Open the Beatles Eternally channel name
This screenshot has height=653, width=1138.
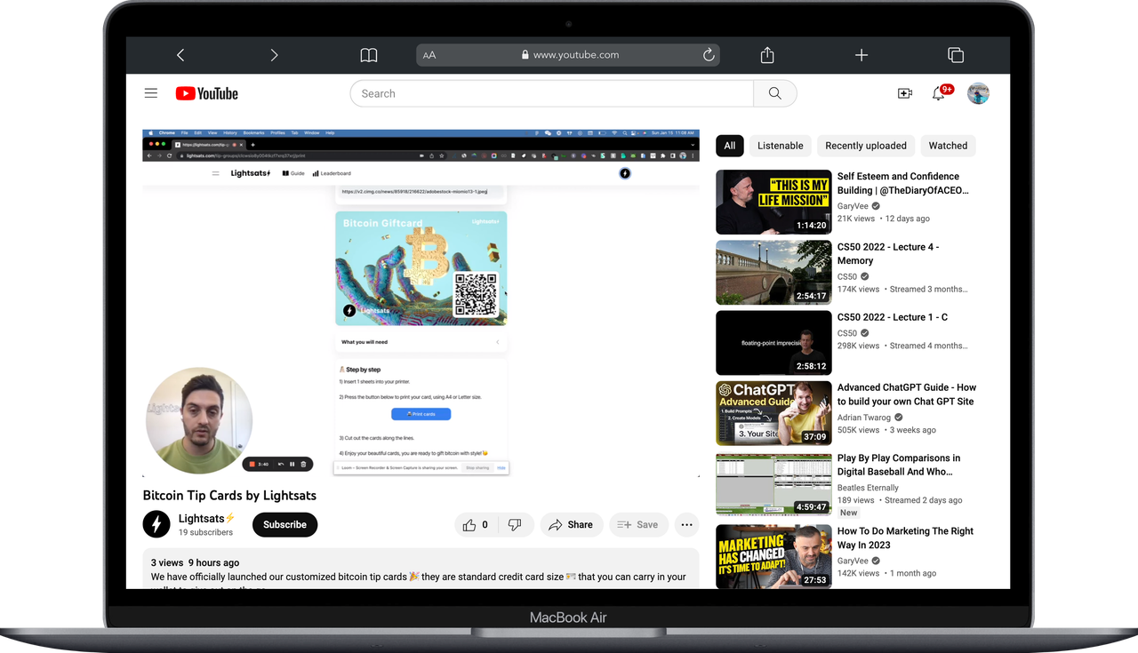click(x=868, y=488)
